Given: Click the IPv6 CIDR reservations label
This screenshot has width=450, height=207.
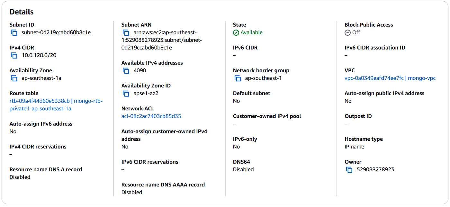Looking at the screenshot, I should coord(150,162).
